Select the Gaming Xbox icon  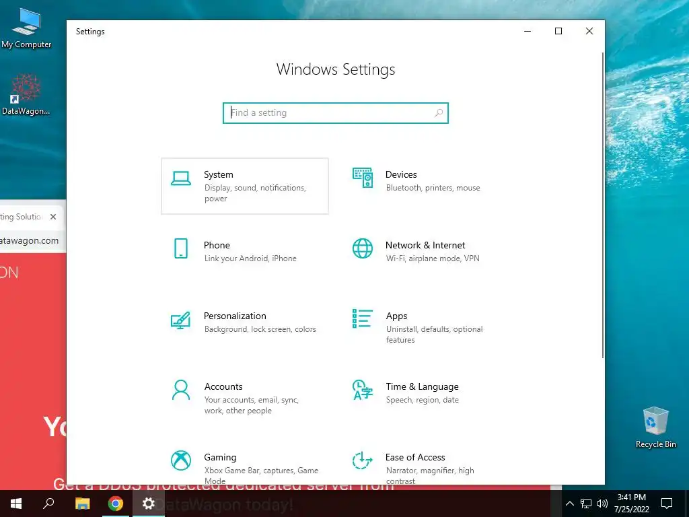pos(180,460)
